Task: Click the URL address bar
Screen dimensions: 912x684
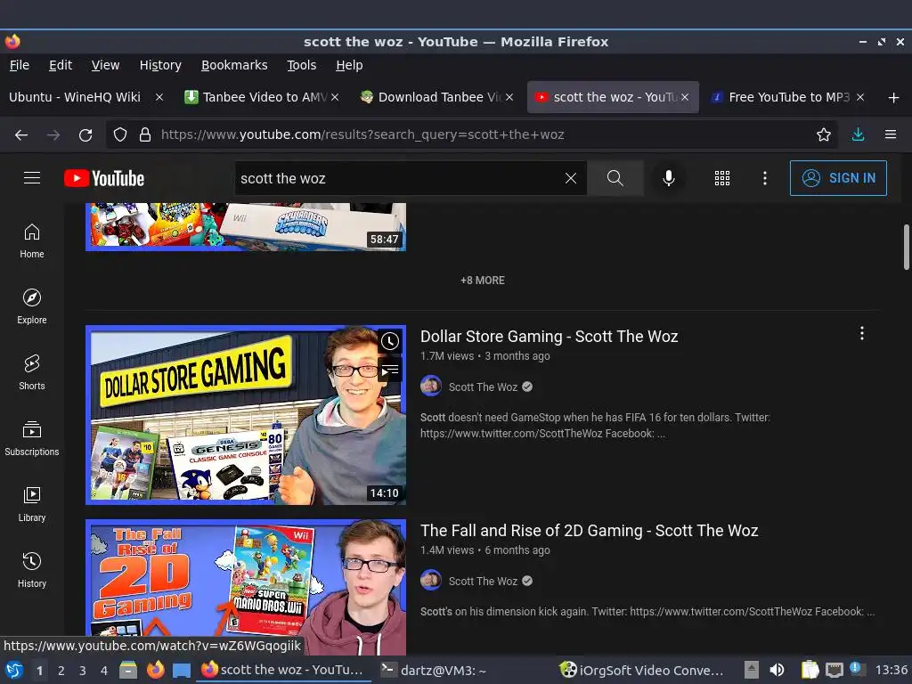Action: click(x=471, y=135)
